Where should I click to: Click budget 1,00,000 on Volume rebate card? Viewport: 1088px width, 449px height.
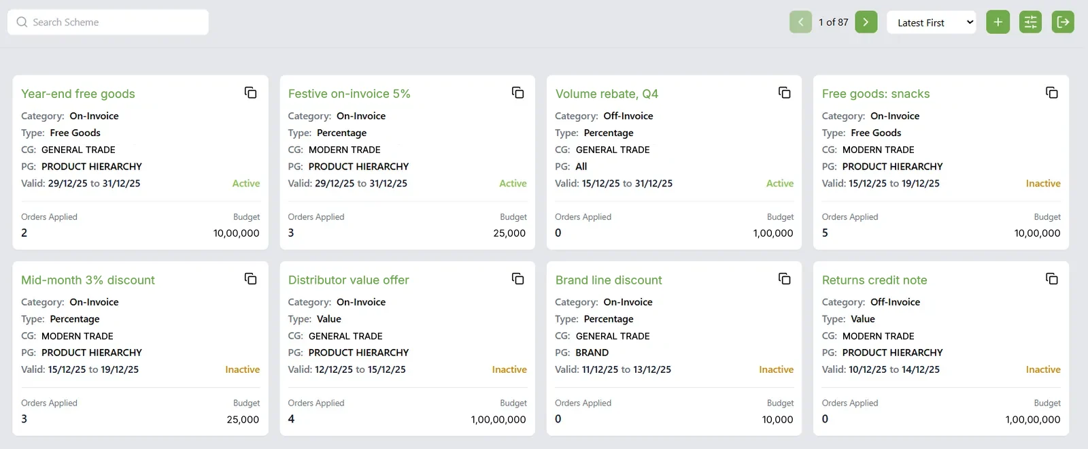(x=773, y=233)
